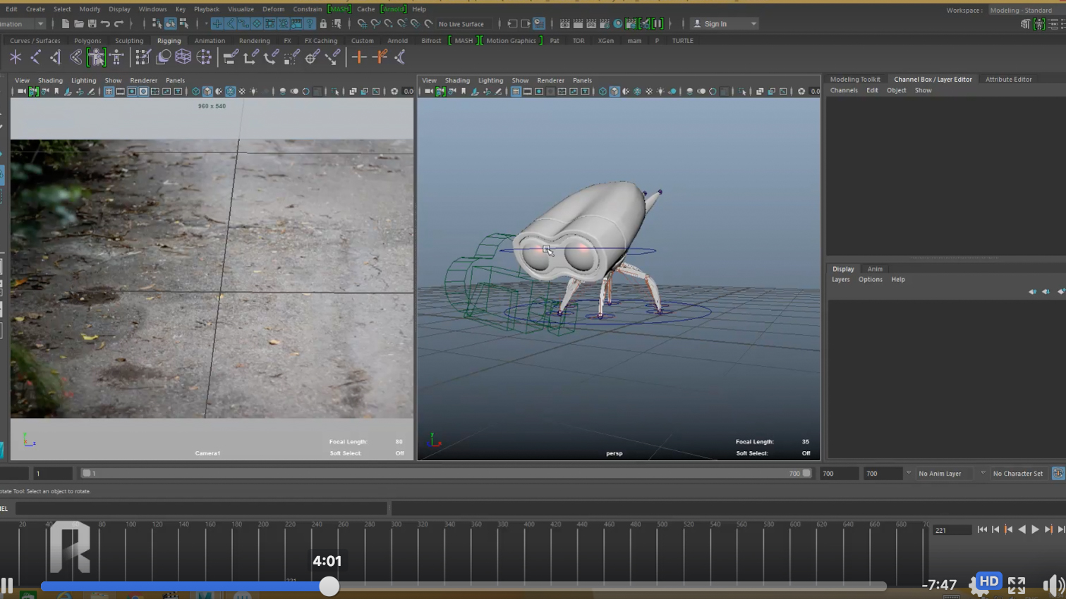Click the Anim tab in Layer Editor

(875, 269)
